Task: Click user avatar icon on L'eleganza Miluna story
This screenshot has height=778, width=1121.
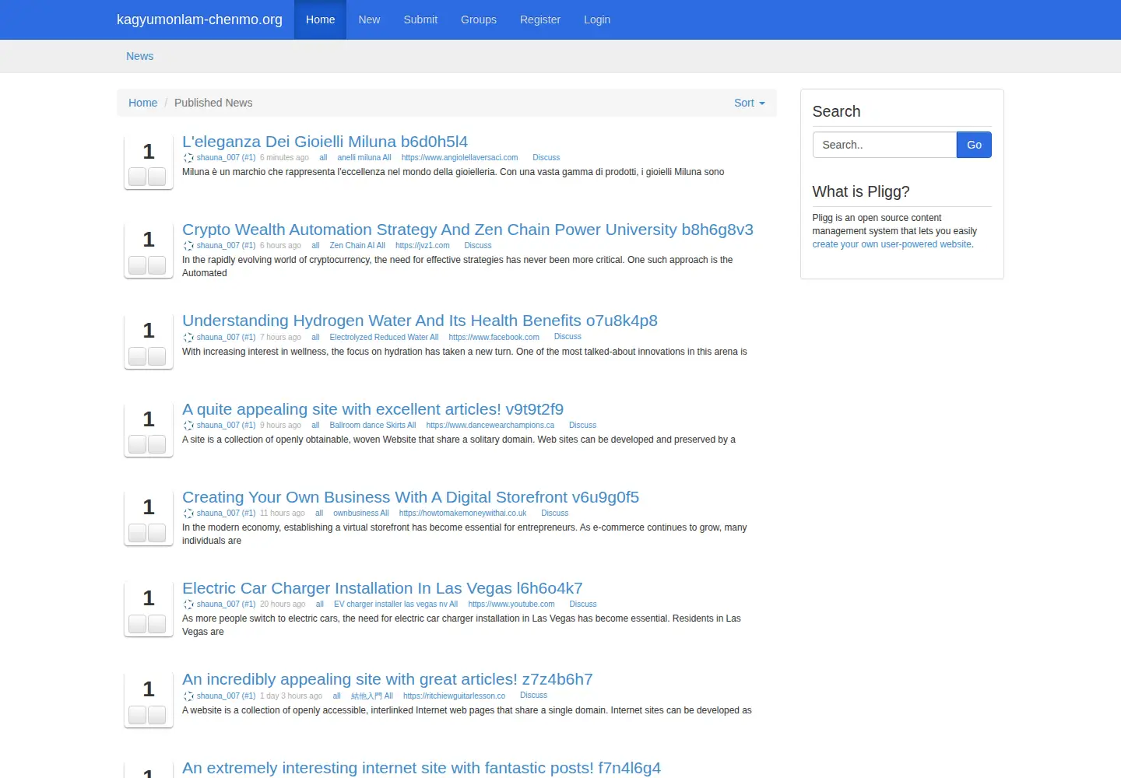Action: coord(188,158)
